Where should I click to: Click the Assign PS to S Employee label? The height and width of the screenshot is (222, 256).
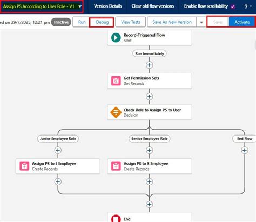point(146,164)
